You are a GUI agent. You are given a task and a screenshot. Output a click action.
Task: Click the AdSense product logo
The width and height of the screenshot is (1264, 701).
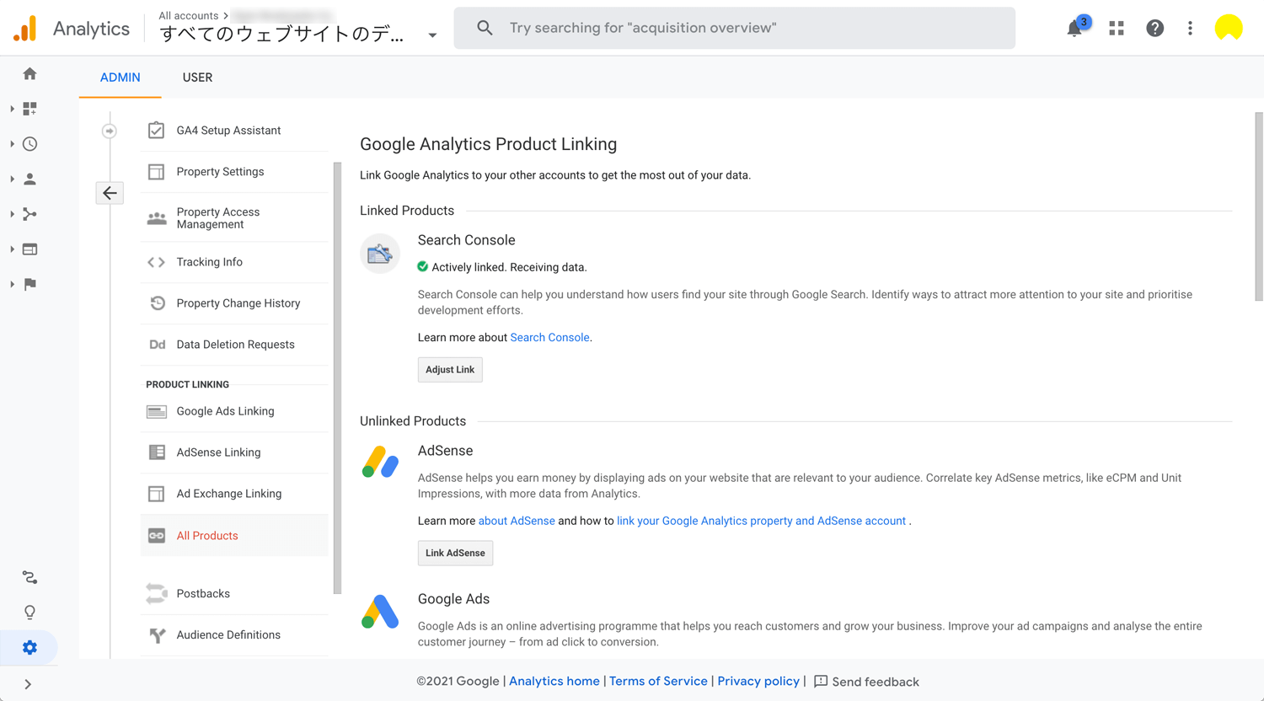tap(380, 462)
